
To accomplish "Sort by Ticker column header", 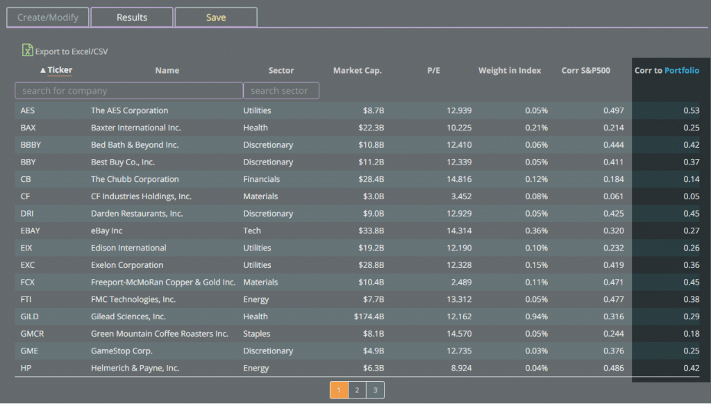I will click(x=60, y=70).
